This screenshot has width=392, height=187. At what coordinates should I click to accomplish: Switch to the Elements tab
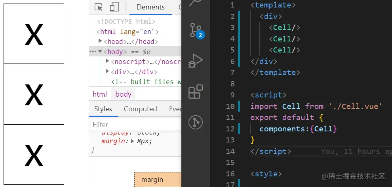point(150,7)
